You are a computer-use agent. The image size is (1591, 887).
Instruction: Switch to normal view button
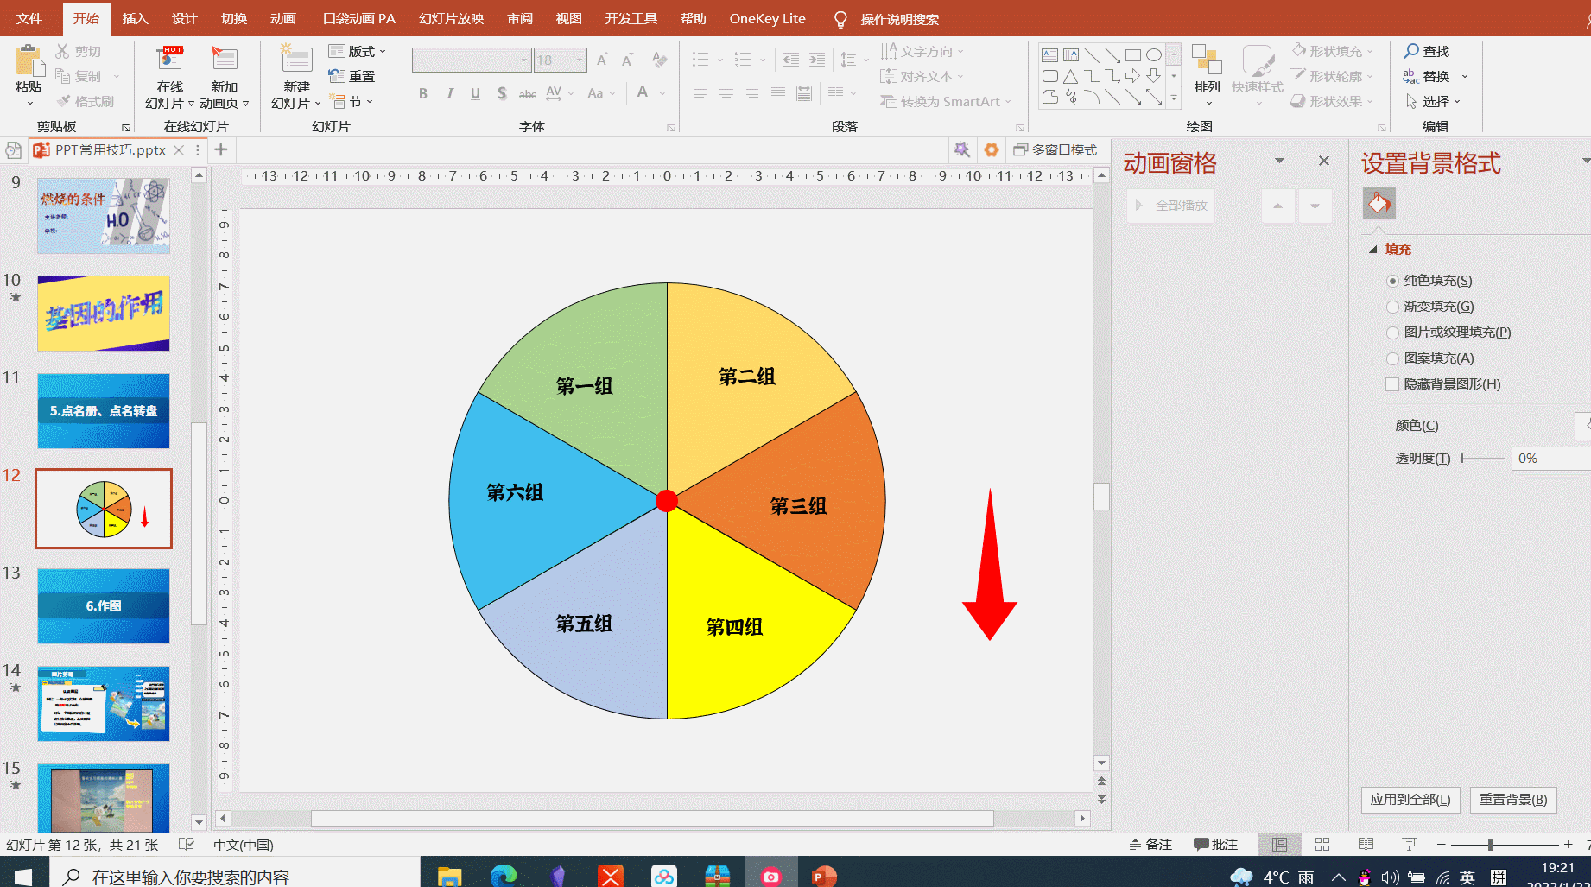pyautogui.click(x=1279, y=845)
